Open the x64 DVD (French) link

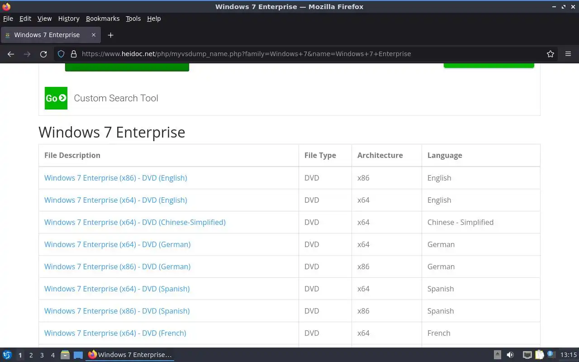(x=115, y=333)
